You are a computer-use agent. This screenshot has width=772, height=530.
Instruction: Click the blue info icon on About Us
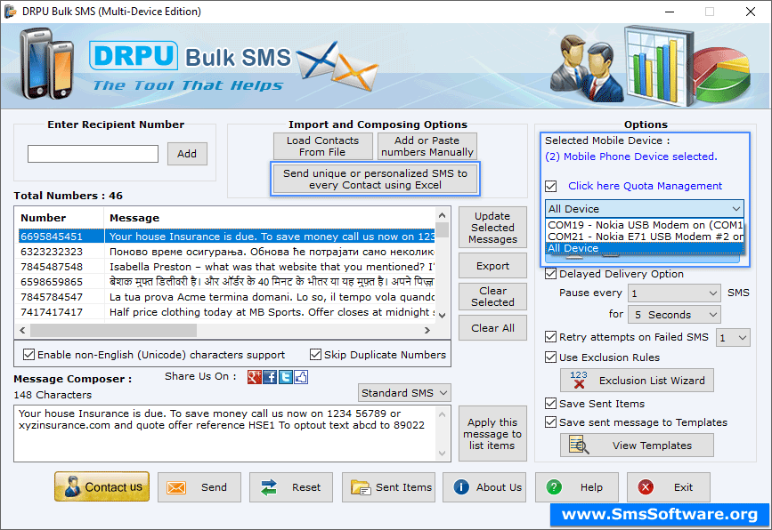click(461, 487)
